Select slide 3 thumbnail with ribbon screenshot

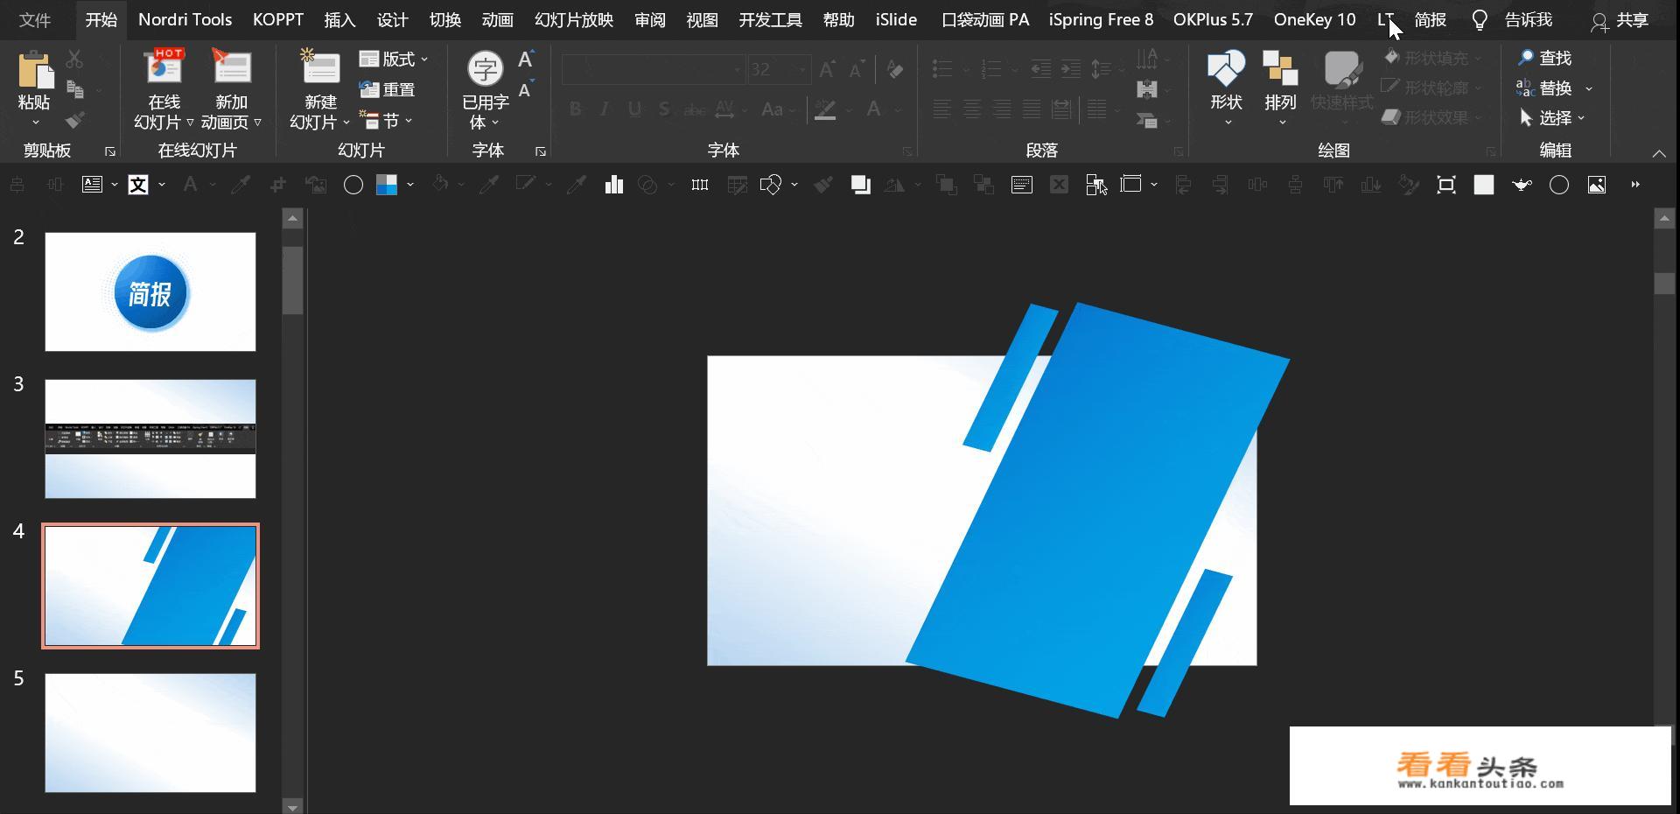pos(150,439)
